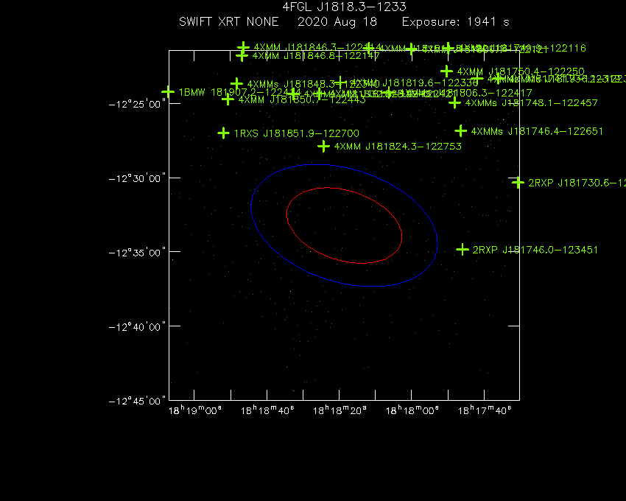The image size is (626, 501).
Task: Click the observation date 2020 Aug 18
Action: coord(337,22)
